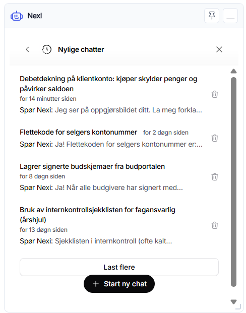
Task: Delete the Lagrer signerte budskjemaer chat
Action: click(215, 177)
